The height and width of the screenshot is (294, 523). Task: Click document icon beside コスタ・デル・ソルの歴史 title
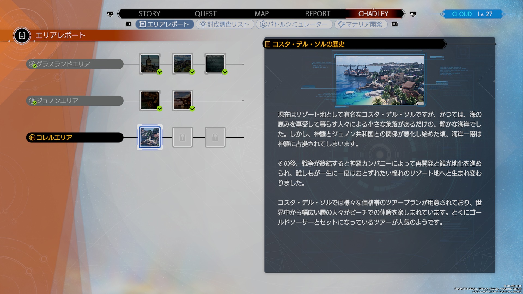point(268,44)
